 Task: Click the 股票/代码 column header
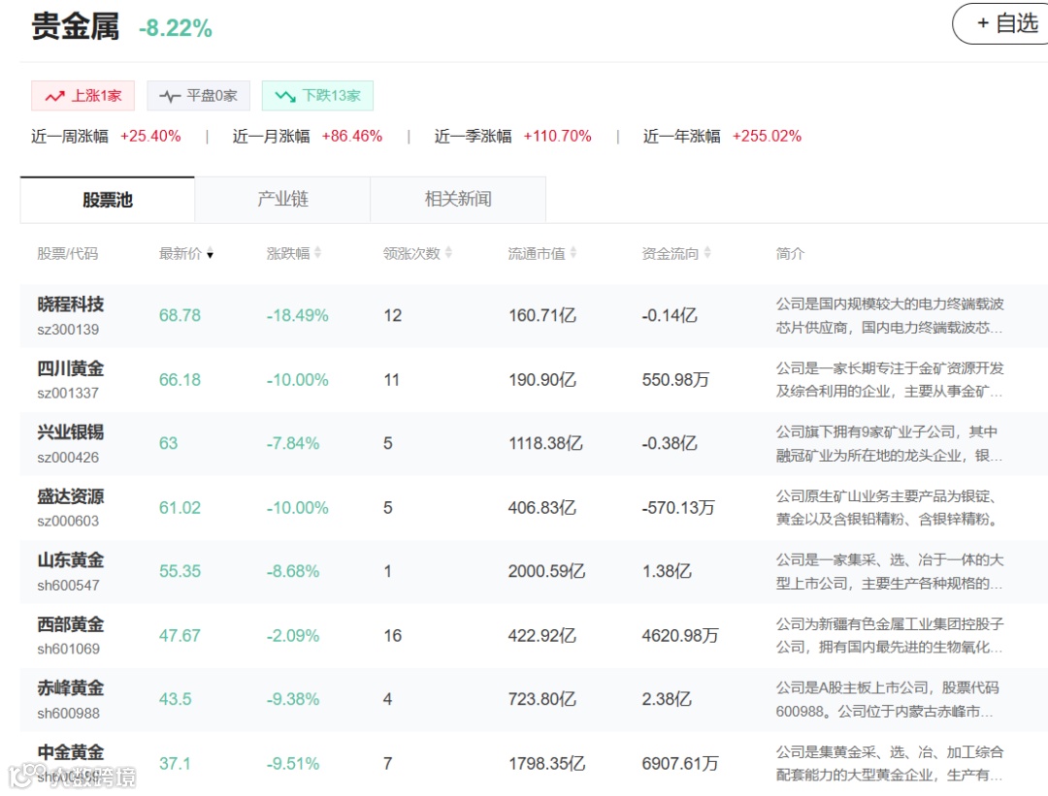(68, 254)
